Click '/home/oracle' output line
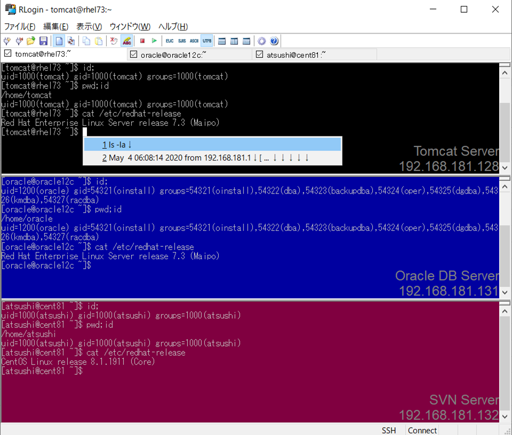 tap(27, 219)
